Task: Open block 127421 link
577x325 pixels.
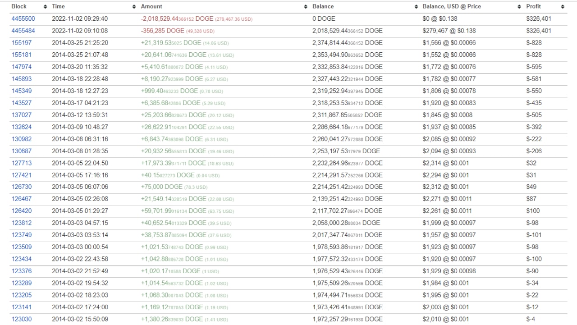Action: coord(22,175)
